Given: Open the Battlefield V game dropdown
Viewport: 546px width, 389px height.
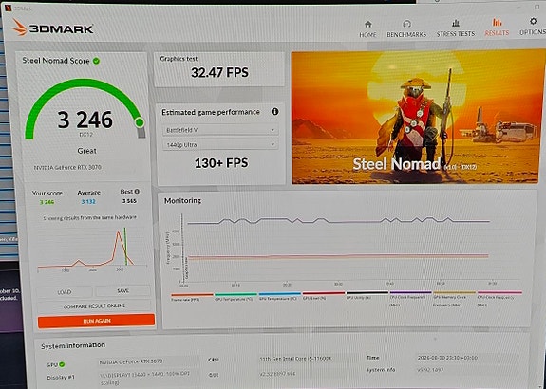Looking at the screenshot, I should point(220,130).
